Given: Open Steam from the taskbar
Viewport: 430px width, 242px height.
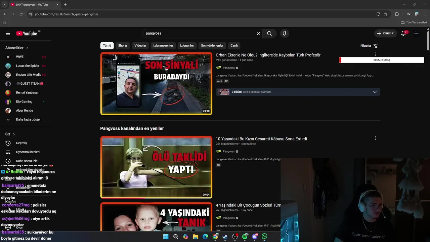Looking at the screenshot, I should point(225,237).
